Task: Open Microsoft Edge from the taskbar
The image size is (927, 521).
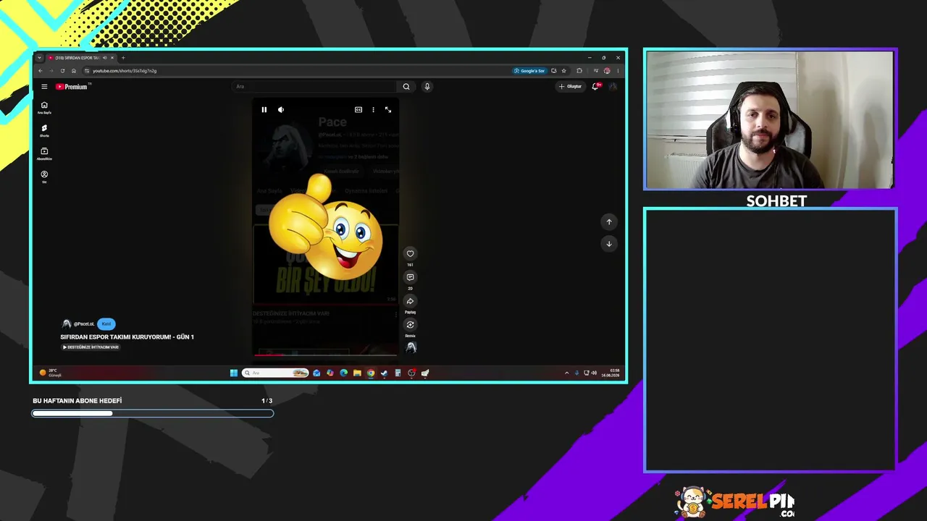Action: (343, 373)
